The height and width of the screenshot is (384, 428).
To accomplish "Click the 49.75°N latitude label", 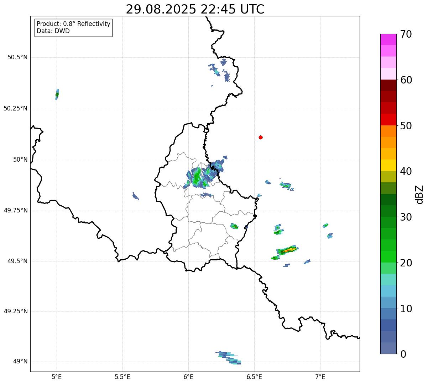I will click(x=16, y=210).
